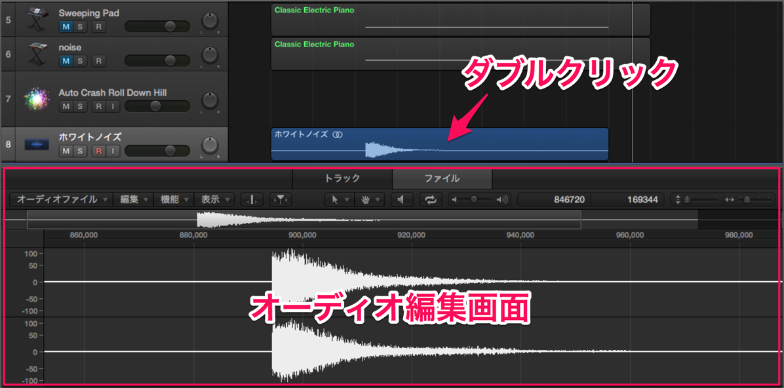Solo the Sweeping Pad track

(80, 26)
